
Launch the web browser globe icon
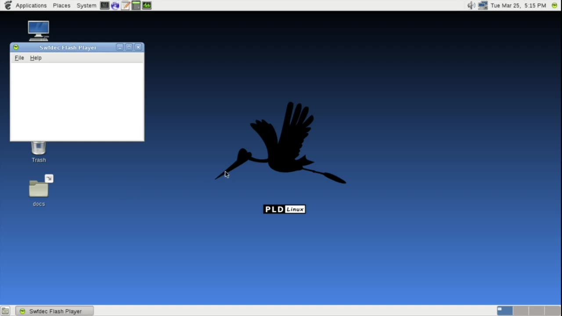click(115, 5)
